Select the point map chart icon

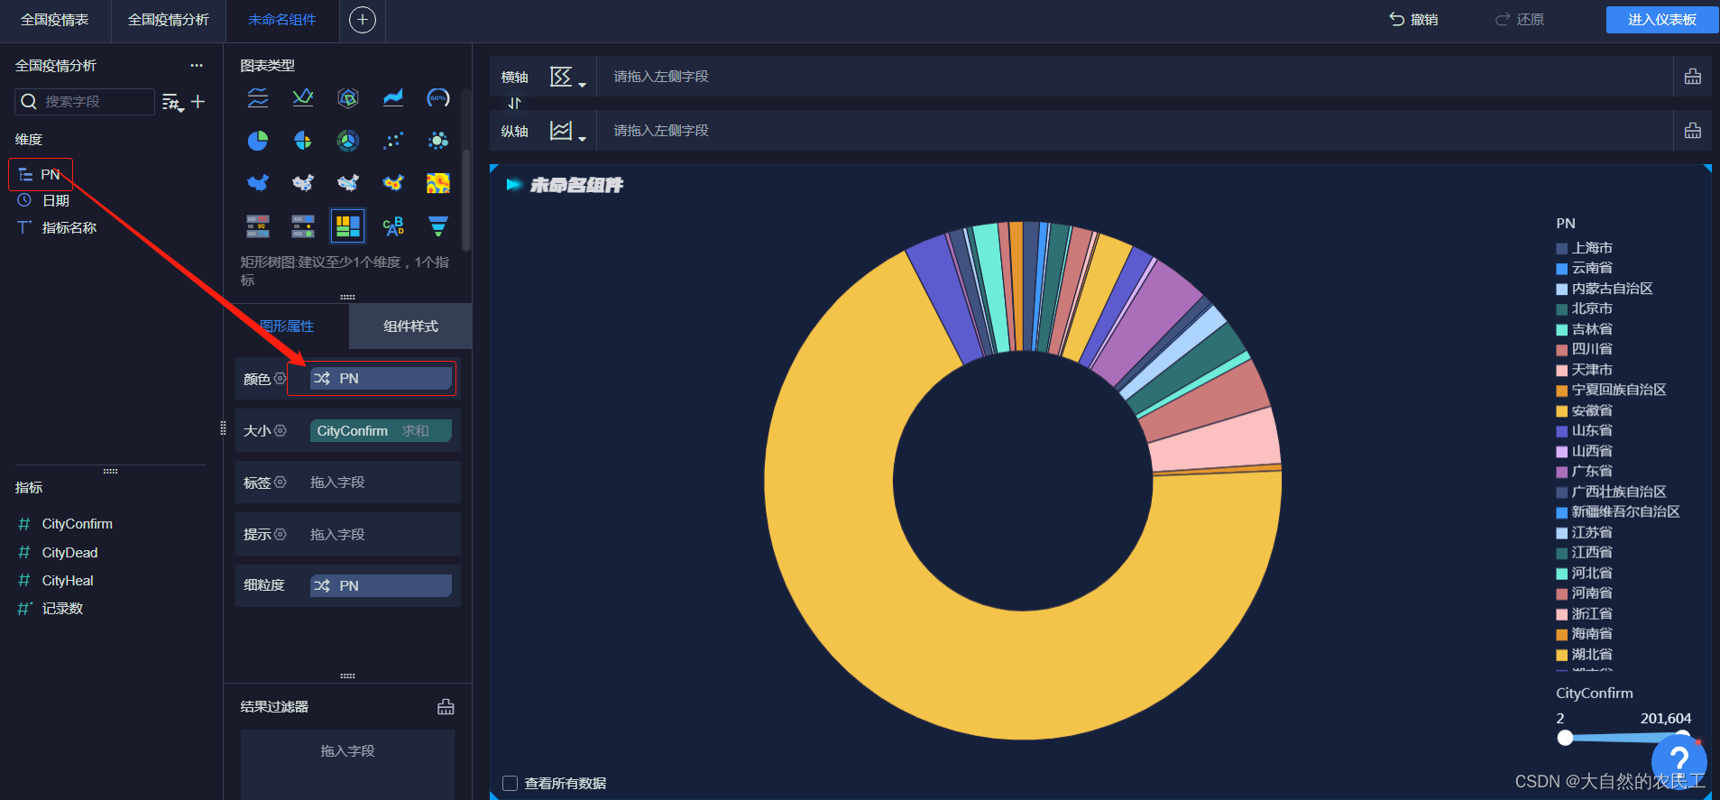point(303,183)
